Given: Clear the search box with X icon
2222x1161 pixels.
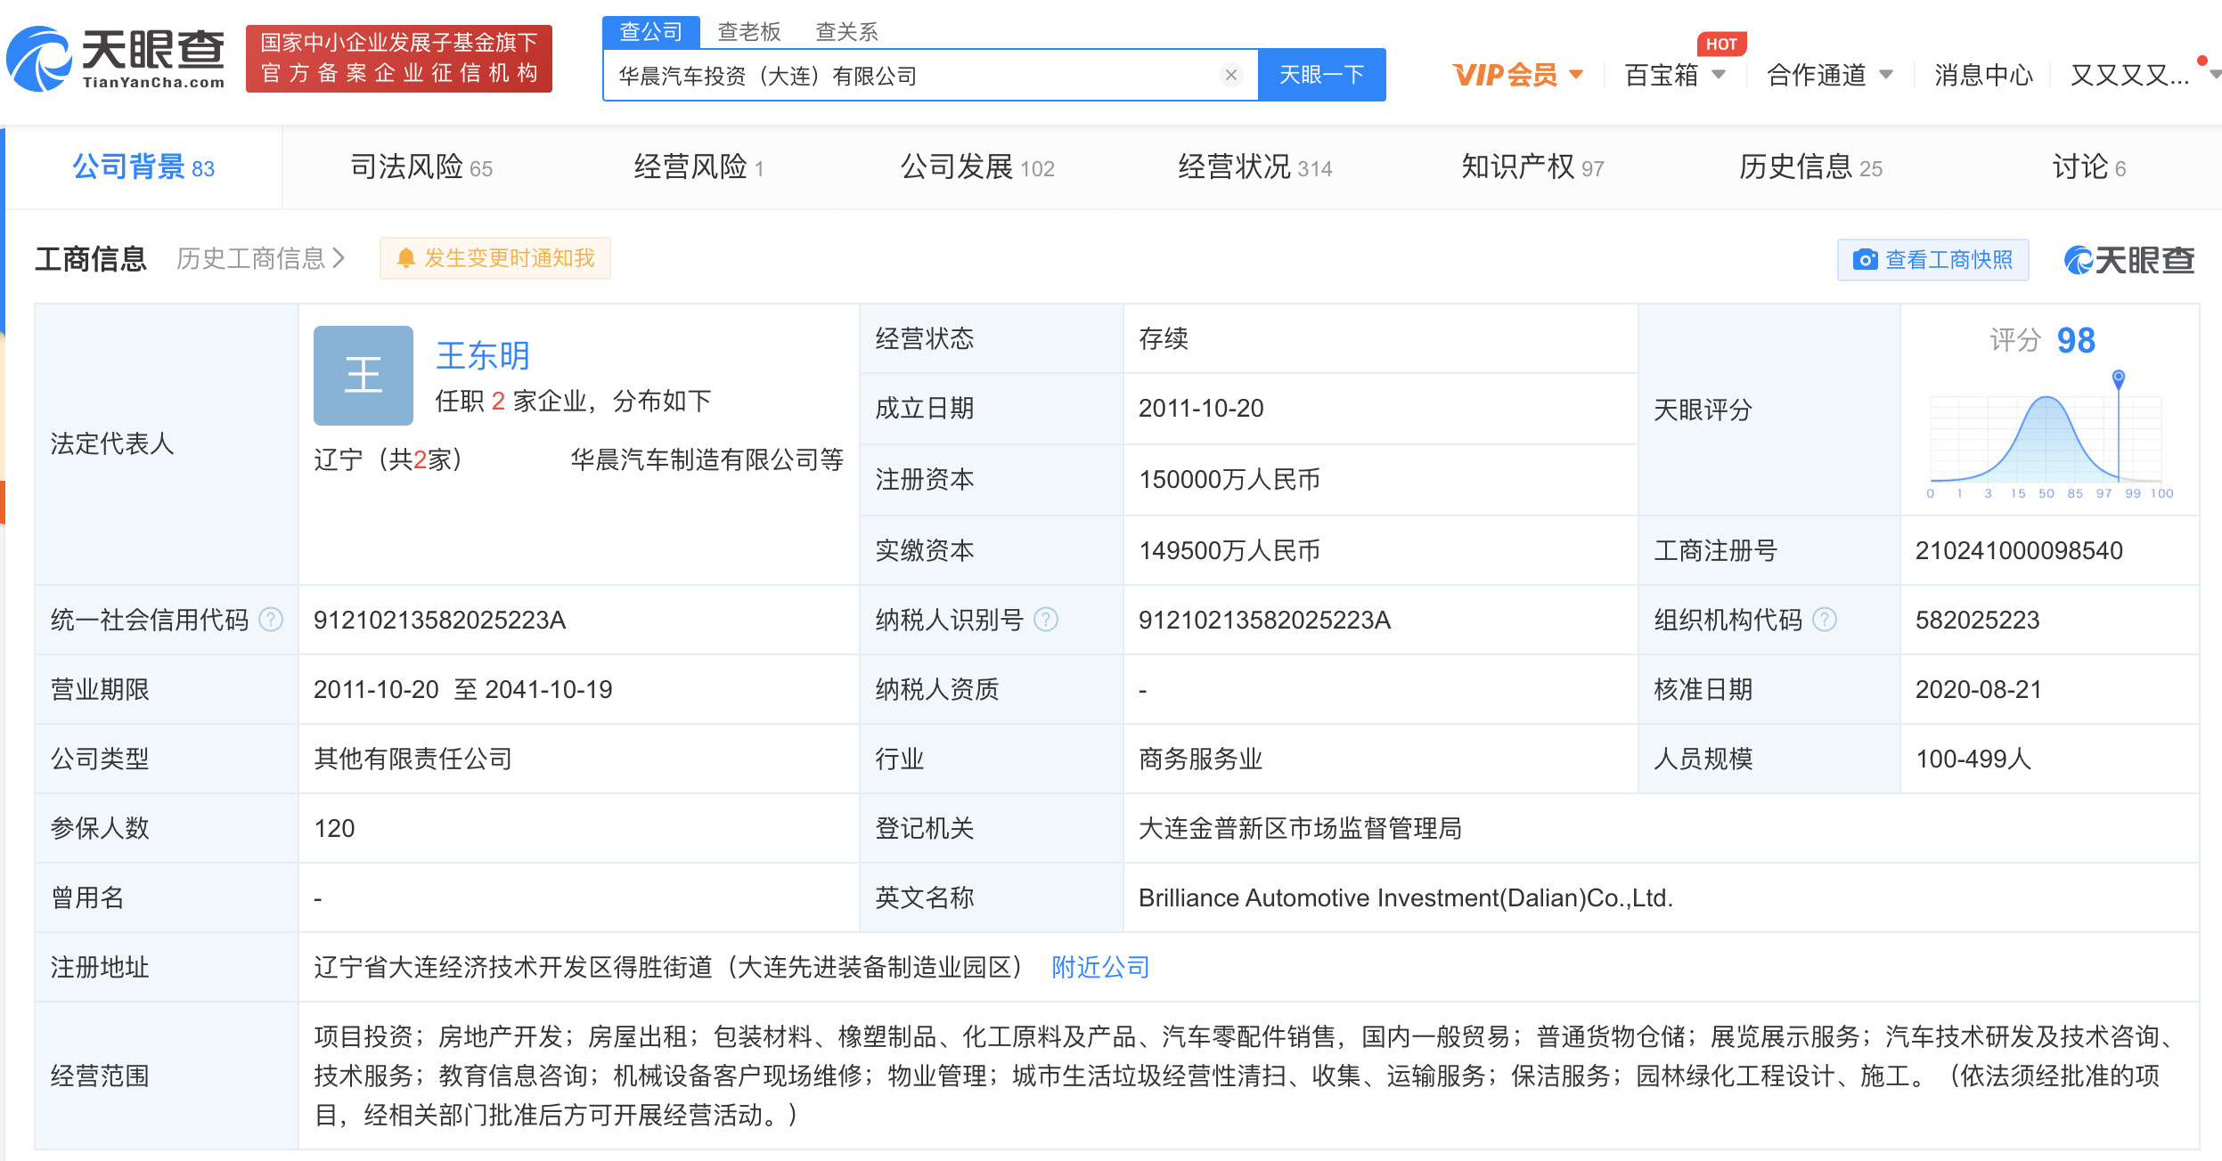Looking at the screenshot, I should [1231, 75].
